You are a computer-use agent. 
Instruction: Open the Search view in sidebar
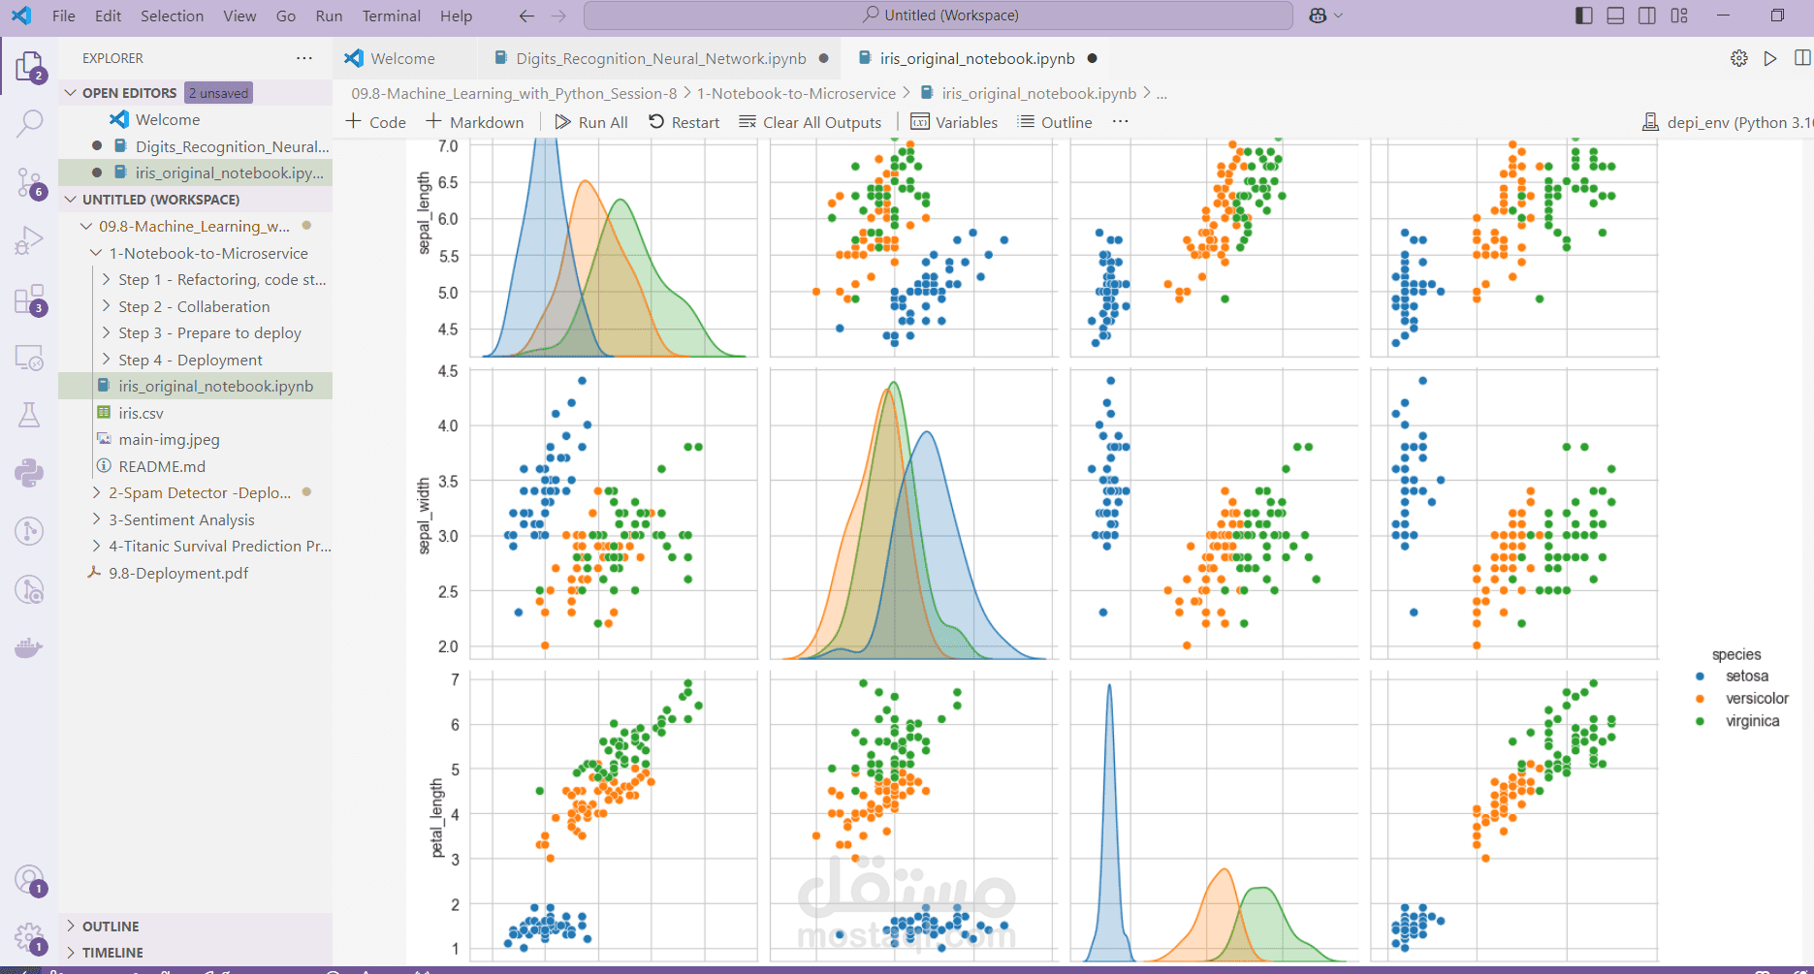click(29, 123)
